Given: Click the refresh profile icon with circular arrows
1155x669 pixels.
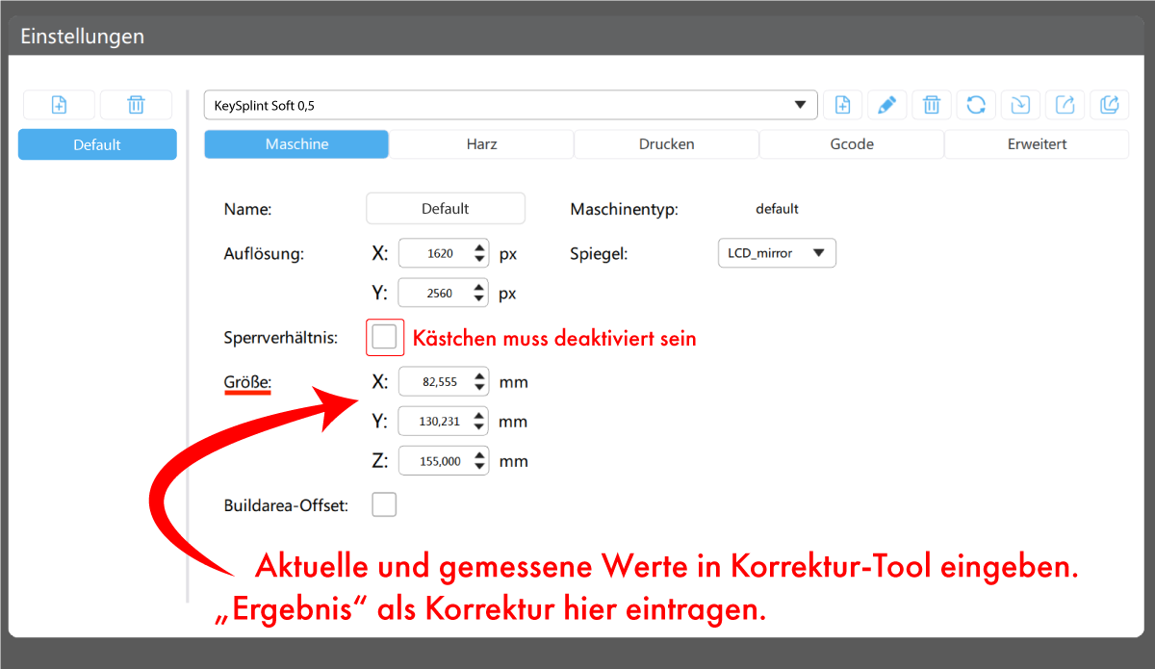Looking at the screenshot, I should coord(976,105).
